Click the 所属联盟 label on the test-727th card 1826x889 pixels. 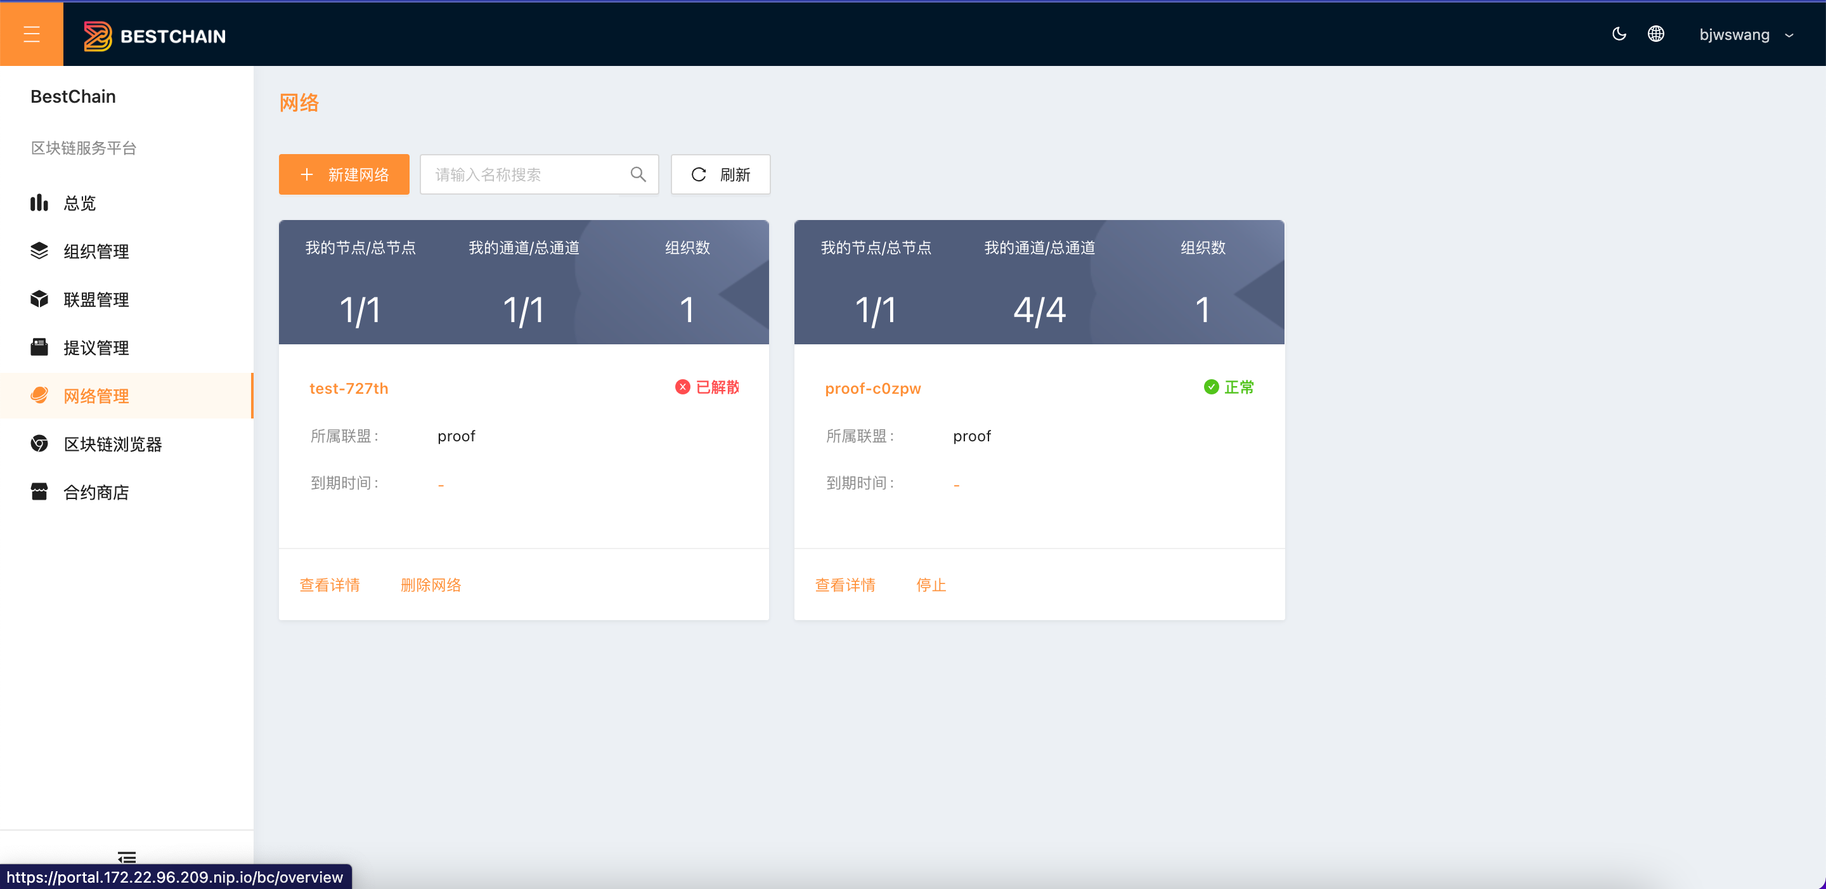pyautogui.click(x=344, y=436)
